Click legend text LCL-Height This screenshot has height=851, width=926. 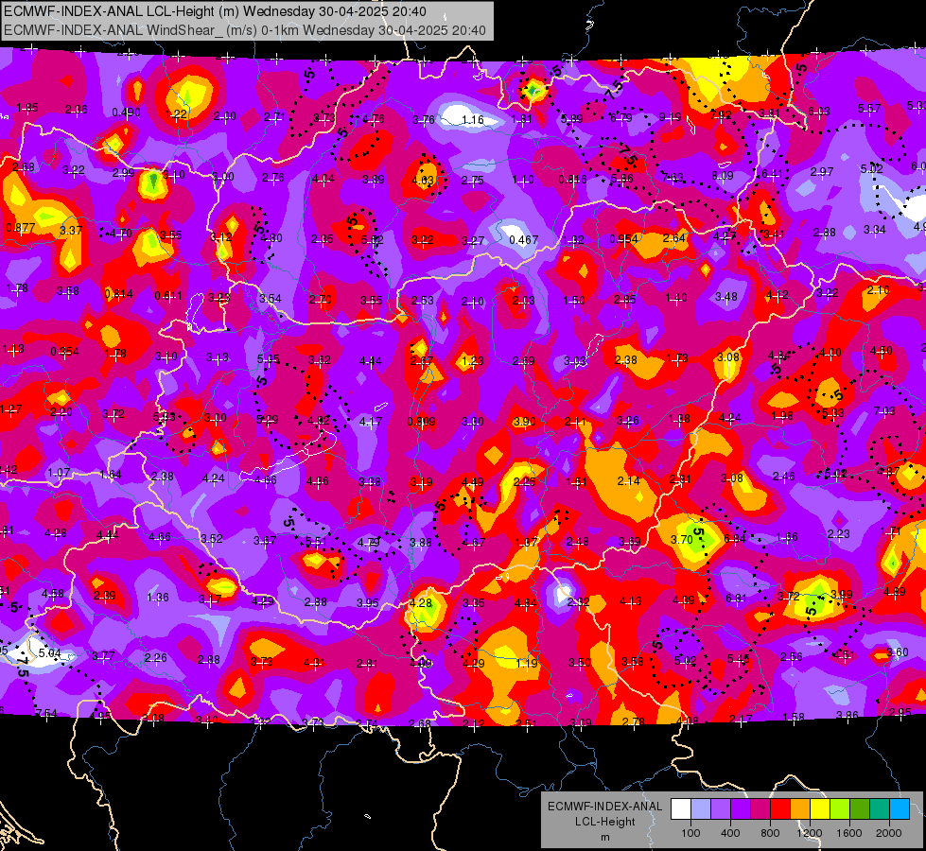point(604,822)
